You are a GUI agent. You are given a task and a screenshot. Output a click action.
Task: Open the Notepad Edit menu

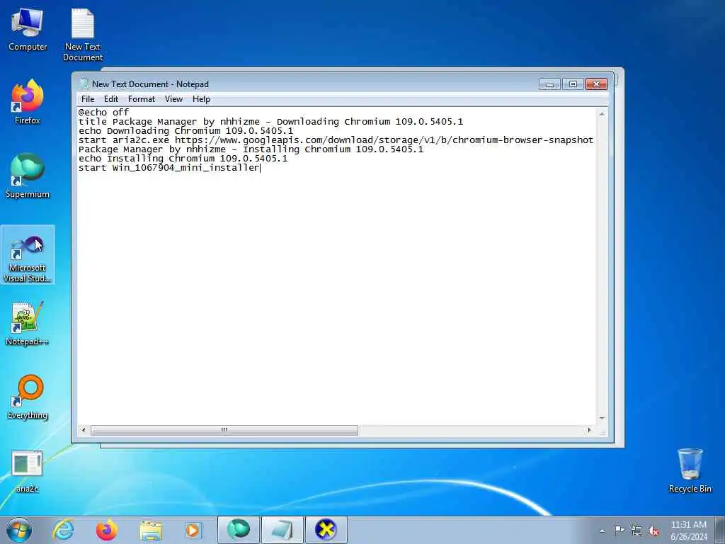pos(111,99)
